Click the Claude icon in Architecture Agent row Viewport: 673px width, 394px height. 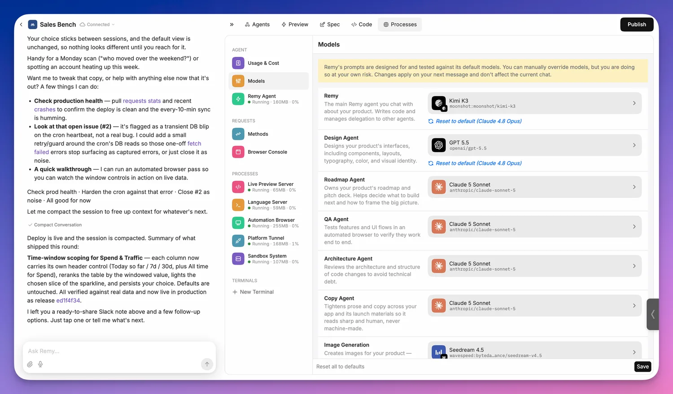click(438, 266)
